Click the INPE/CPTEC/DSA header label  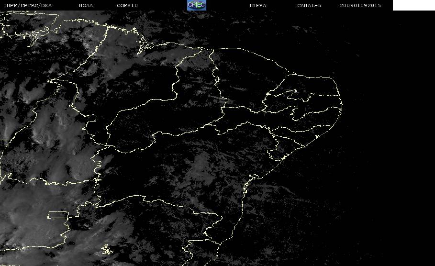point(28,6)
